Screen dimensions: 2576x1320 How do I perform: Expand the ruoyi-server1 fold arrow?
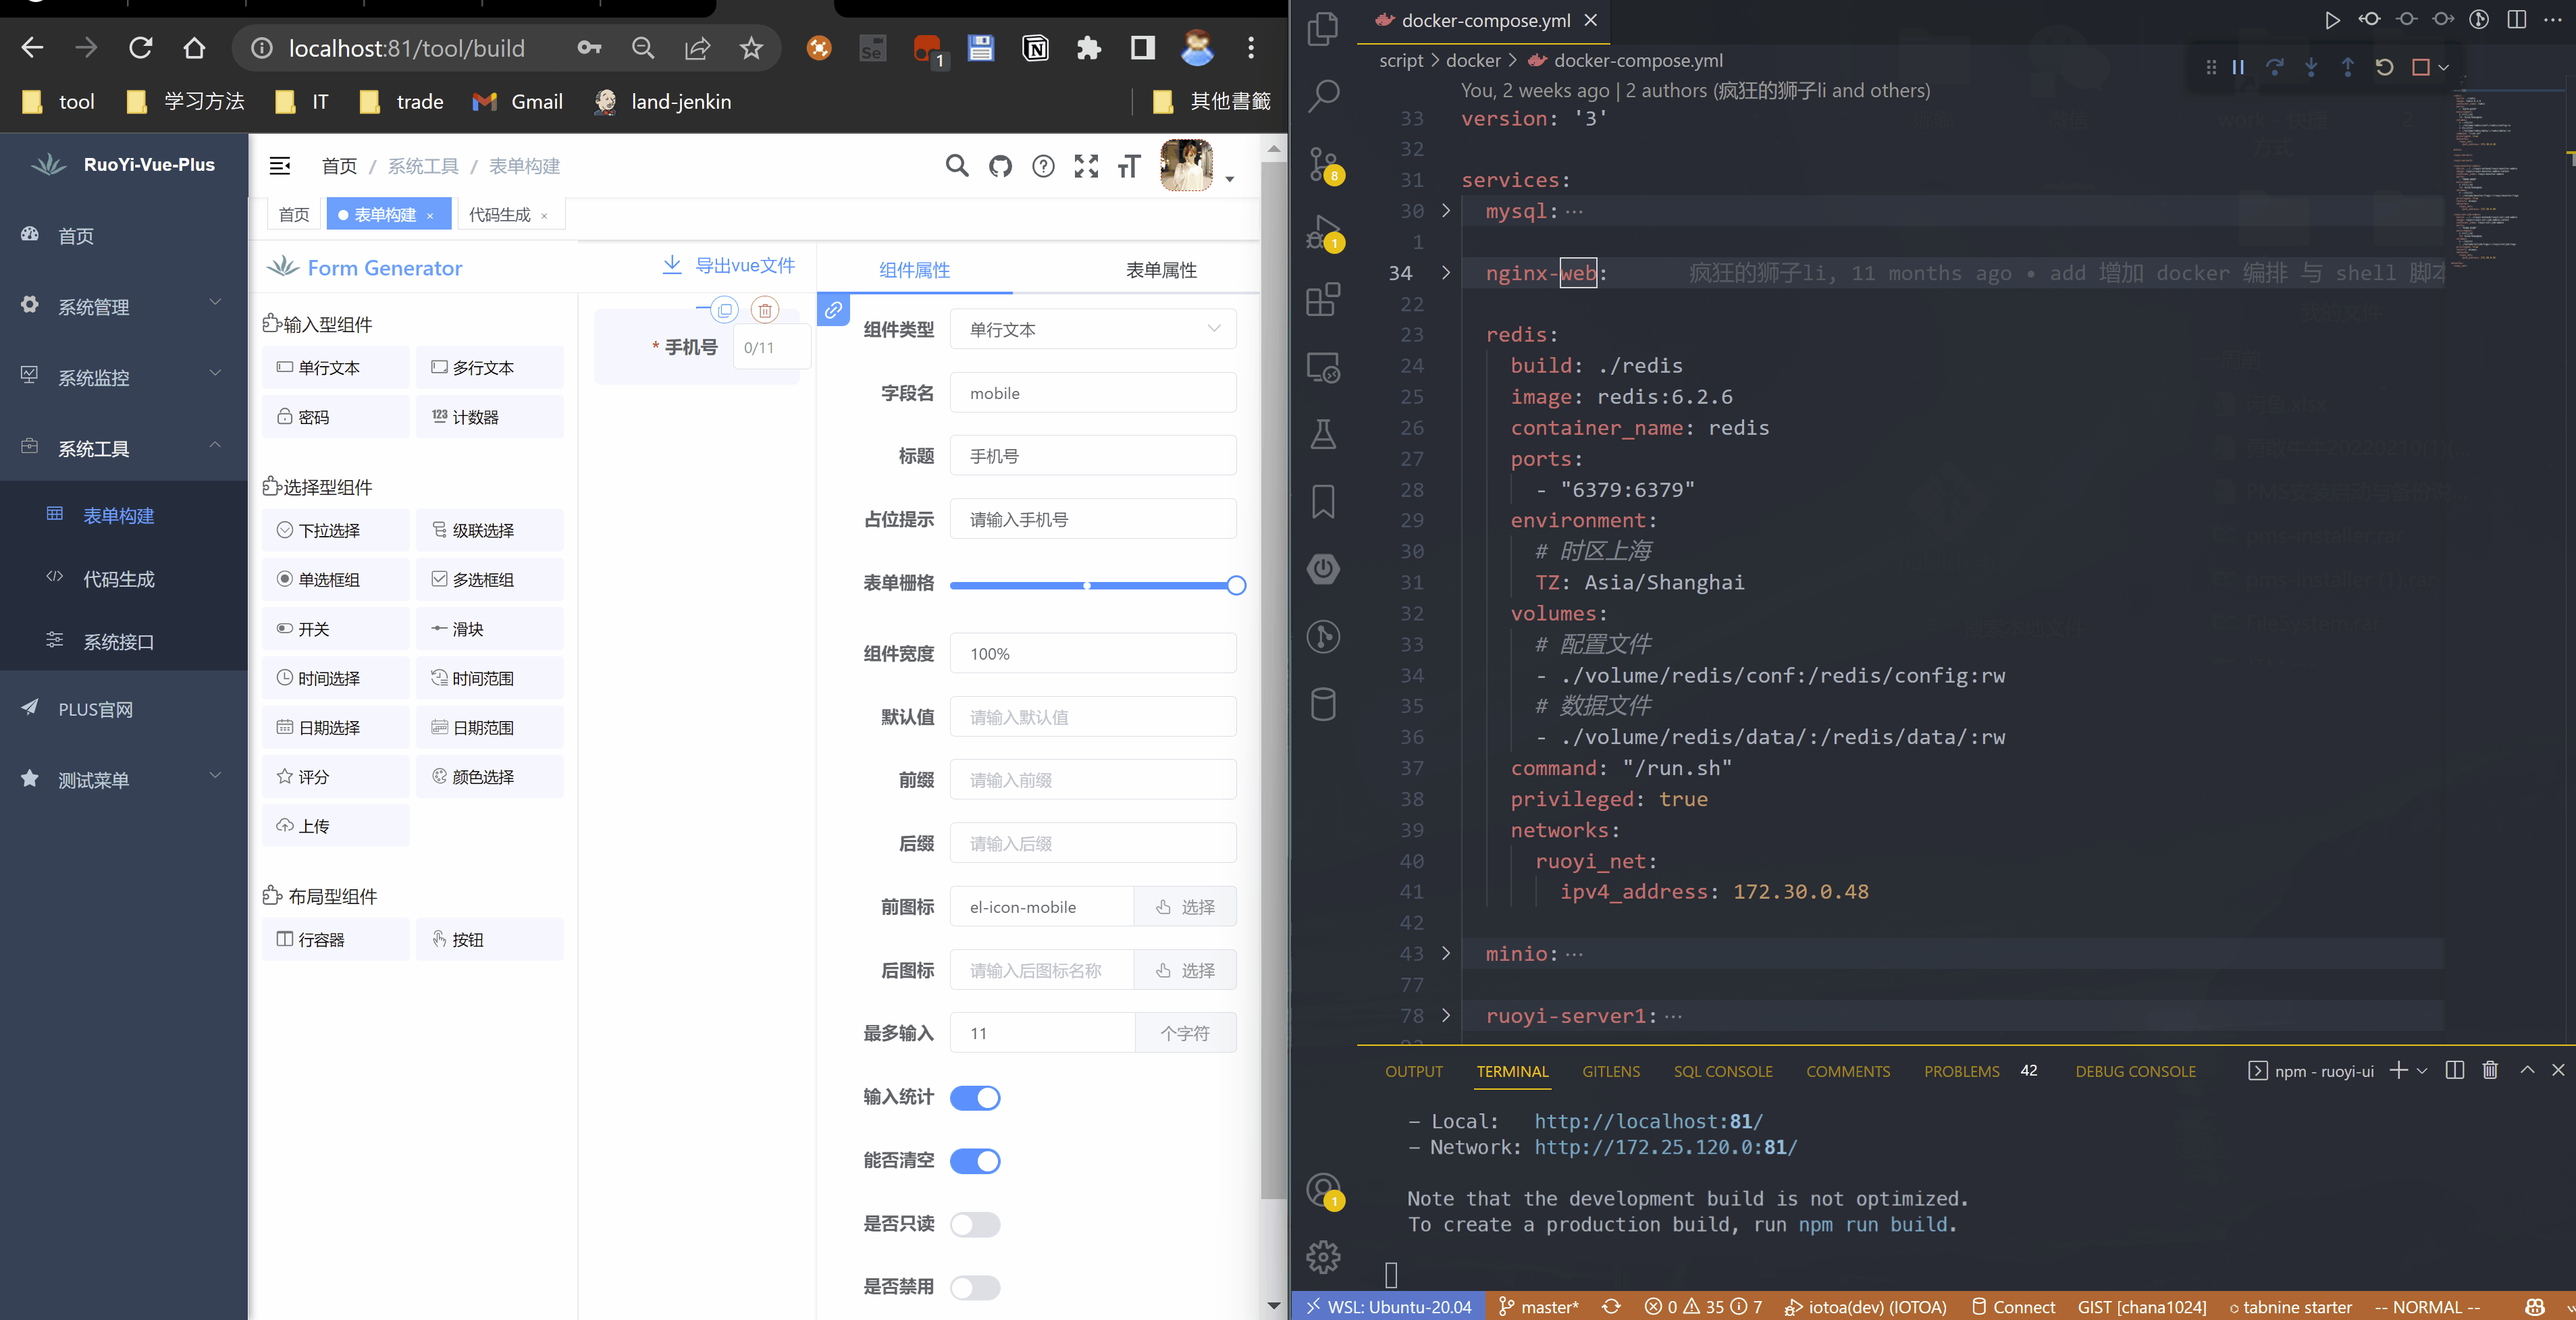pyautogui.click(x=1445, y=1016)
